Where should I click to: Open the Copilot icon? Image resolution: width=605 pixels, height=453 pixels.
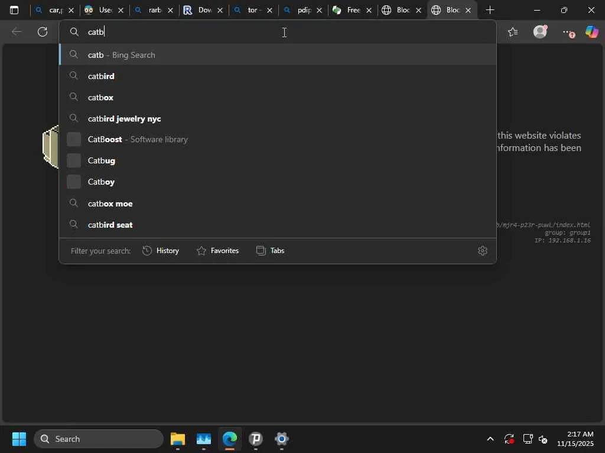pos(591,32)
